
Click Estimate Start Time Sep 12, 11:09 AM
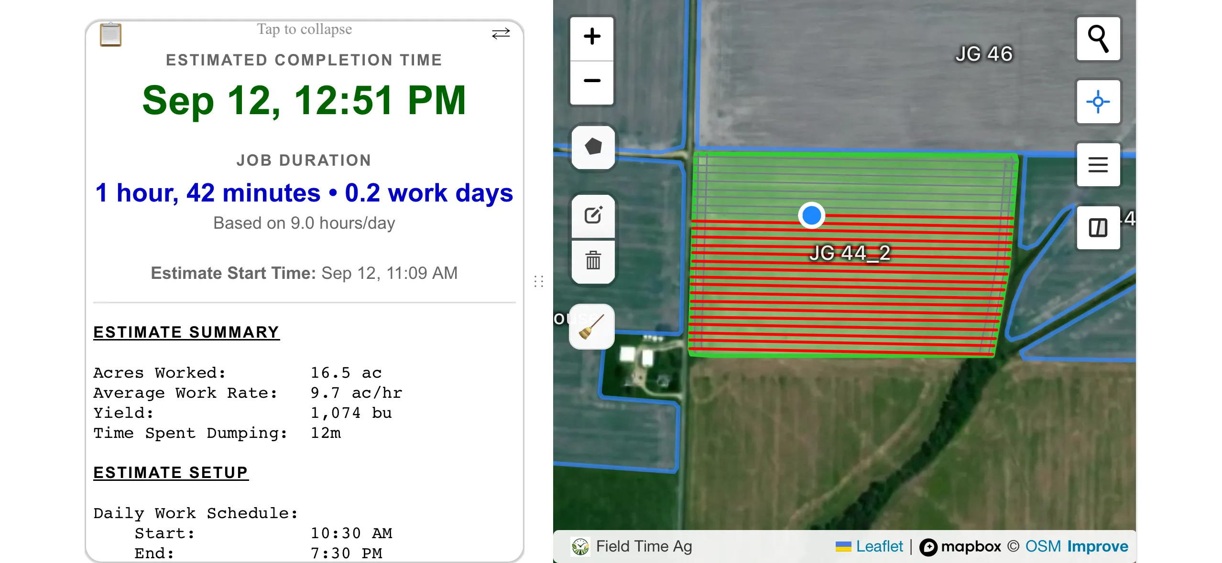(x=304, y=273)
